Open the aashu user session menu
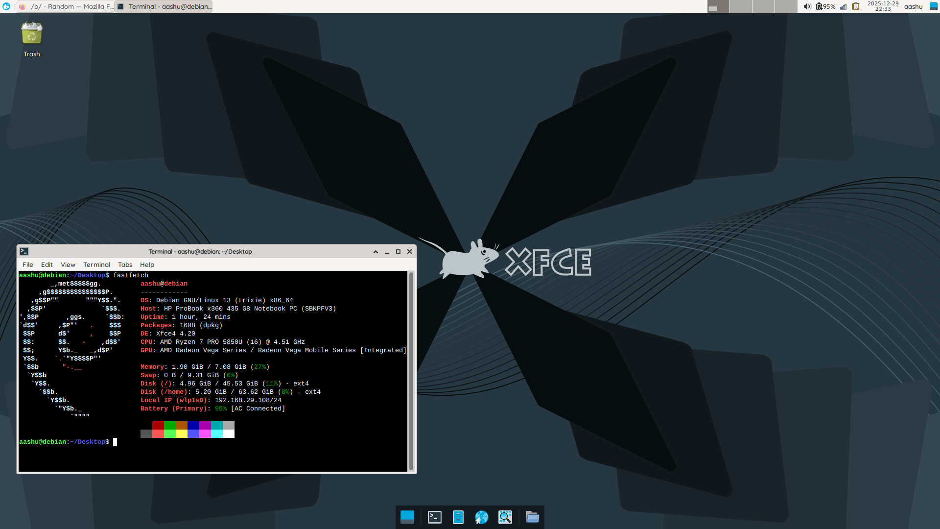 [913, 6]
